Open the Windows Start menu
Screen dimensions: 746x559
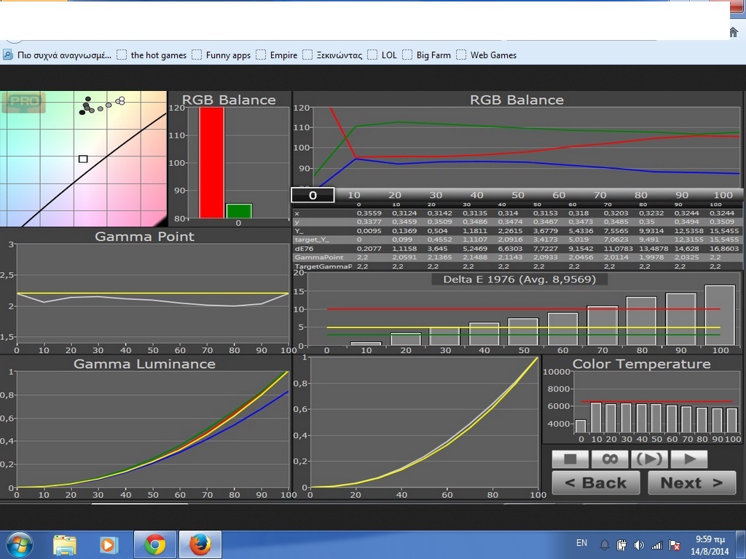point(19,544)
